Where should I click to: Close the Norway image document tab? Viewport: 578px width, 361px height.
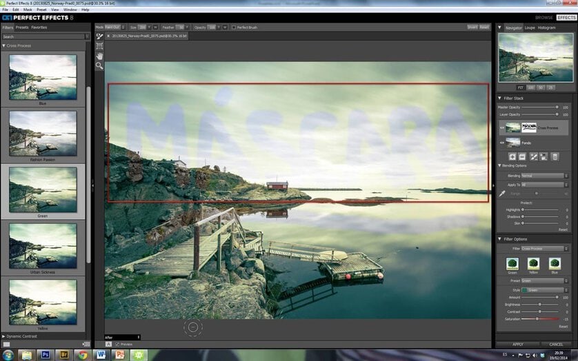[108, 36]
